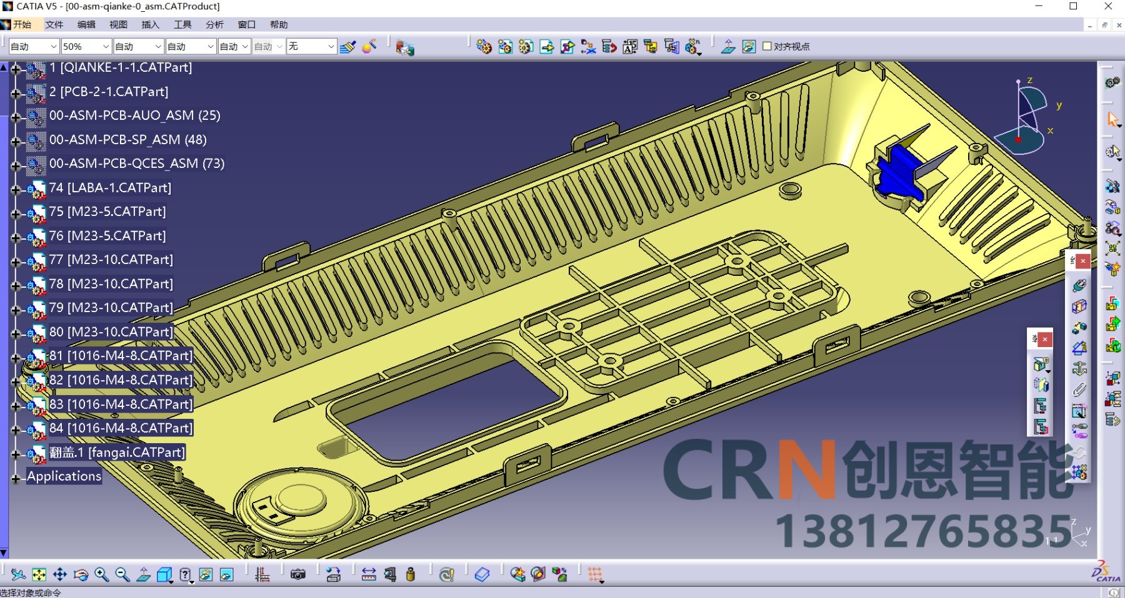Click the Zoom In magnifier icon
This screenshot has width=1125, height=598.
coord(101,575)
